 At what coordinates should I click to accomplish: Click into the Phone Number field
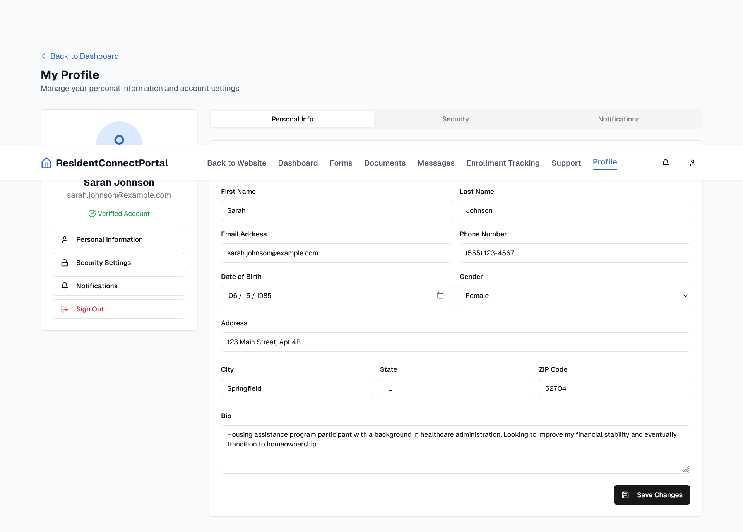pos(574,253)
